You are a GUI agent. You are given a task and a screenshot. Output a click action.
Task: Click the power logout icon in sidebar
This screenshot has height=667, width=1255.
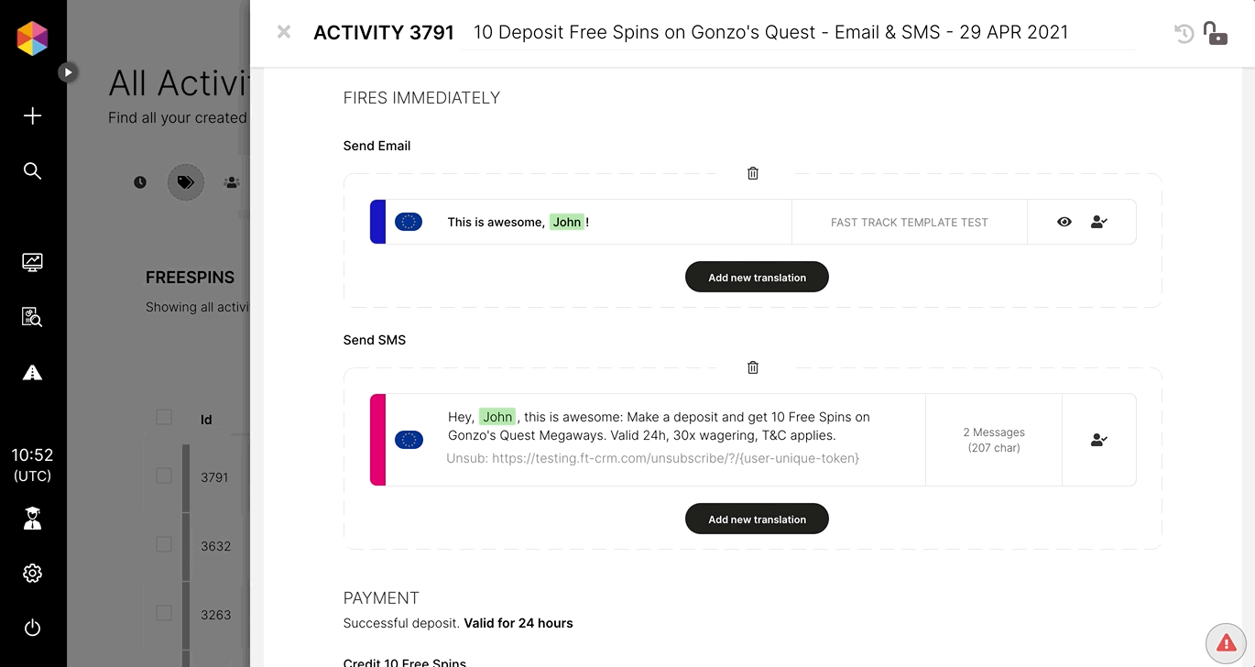coord(32,628)
